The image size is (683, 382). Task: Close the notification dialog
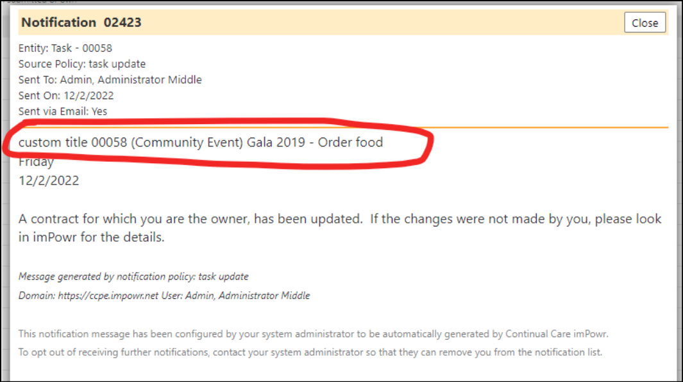(645, 22)
